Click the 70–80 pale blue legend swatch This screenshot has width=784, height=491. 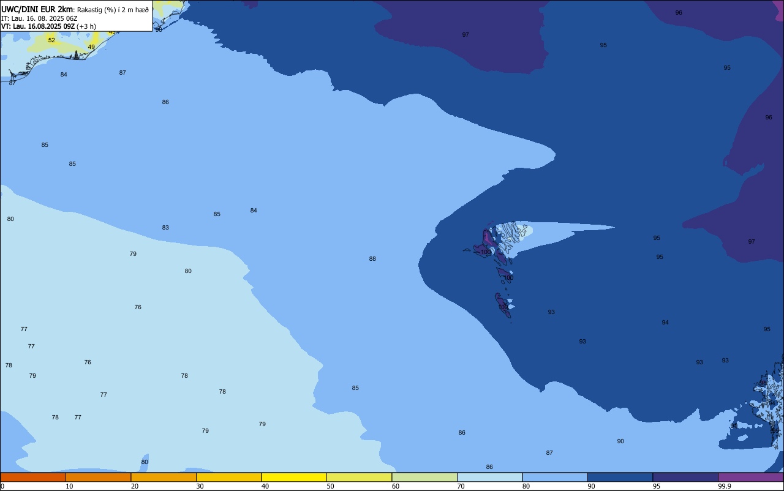(489, 477)
